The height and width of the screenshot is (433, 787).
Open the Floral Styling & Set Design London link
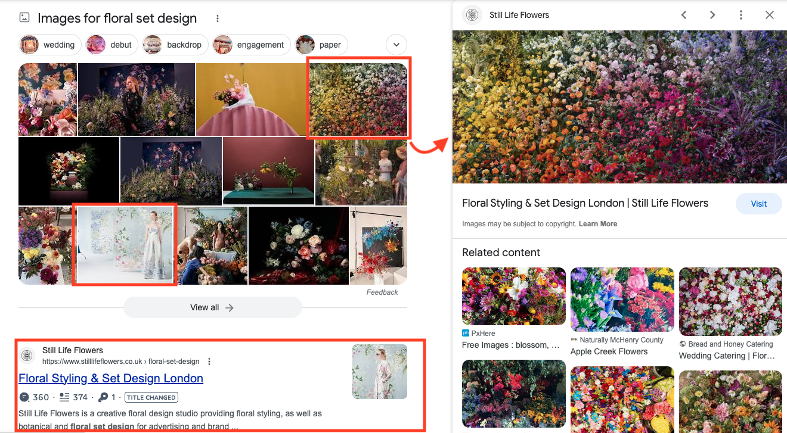tap(110, 378)
